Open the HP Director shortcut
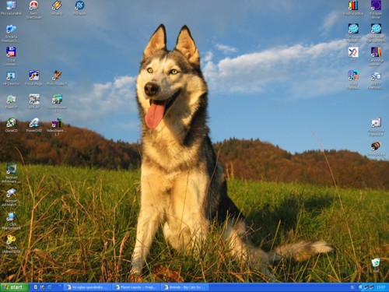The width and height of the screenshot is (389, 292). point(11,76)
